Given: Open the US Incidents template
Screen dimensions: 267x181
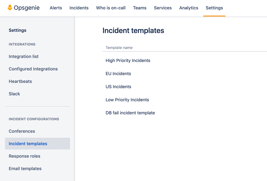Looking at the screenshot, I should pos(118,87).
